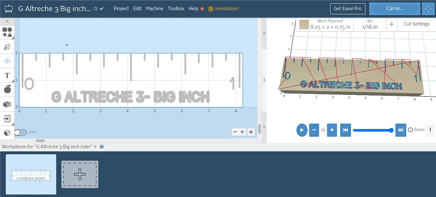Expand the preview panel with bottom chevron
Image resolution: width=436 pixels, height=197 pixels.
(x=264, y=127)
